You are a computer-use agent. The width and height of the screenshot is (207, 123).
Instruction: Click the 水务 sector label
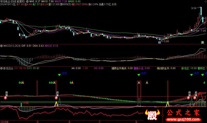click(x=114, y=4)
